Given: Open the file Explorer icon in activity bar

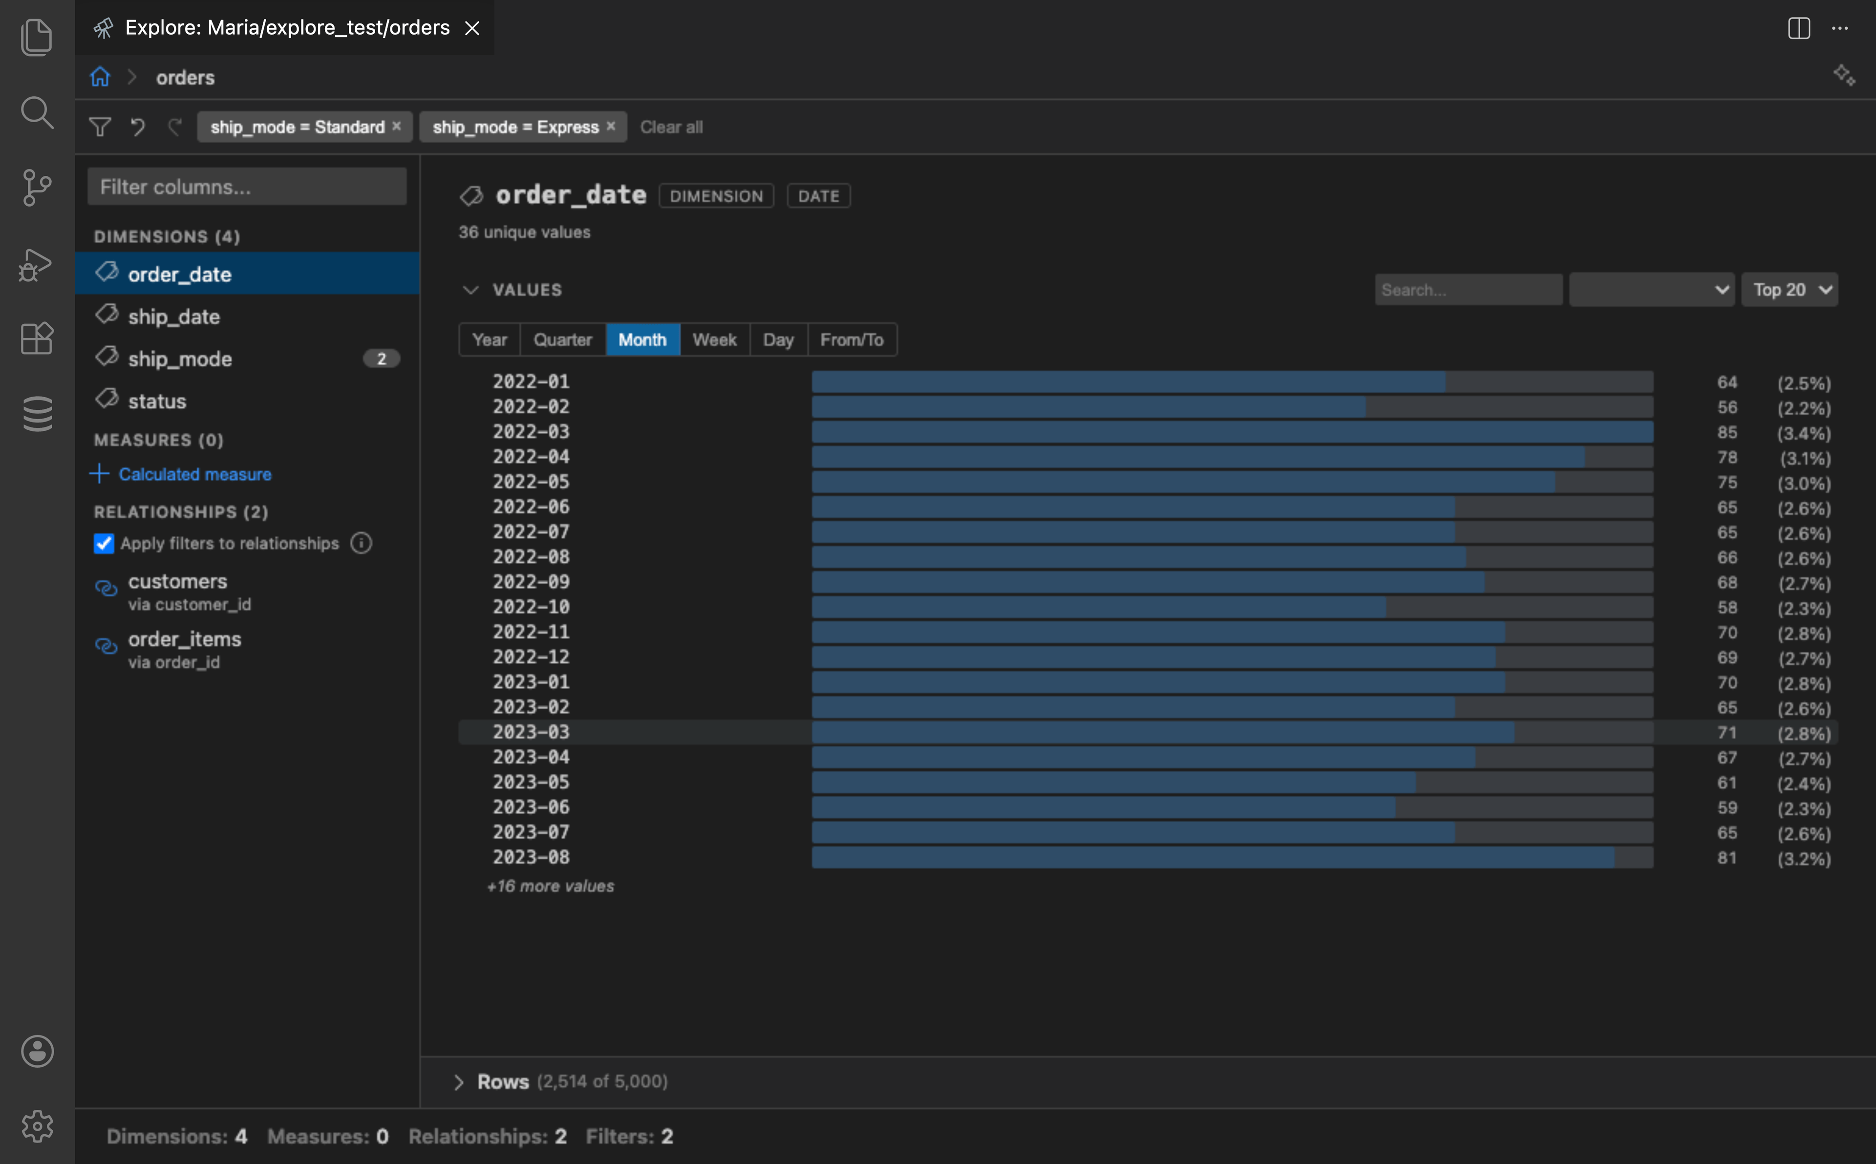Looking at the screenshot, I should click(x=36, y=36).
